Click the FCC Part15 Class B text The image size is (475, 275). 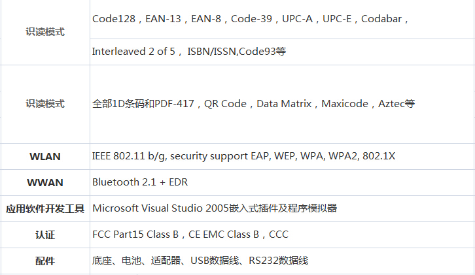[x=135, y=235]
